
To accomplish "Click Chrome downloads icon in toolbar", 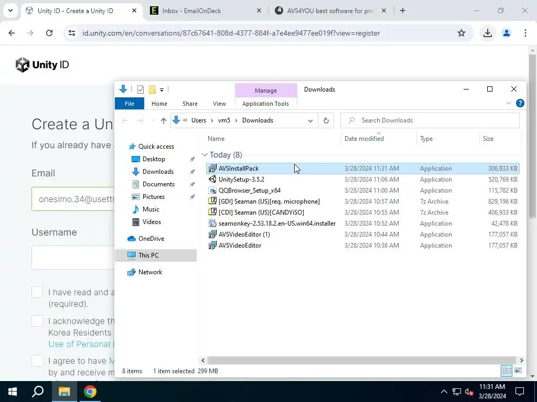I will coord(487,33).
